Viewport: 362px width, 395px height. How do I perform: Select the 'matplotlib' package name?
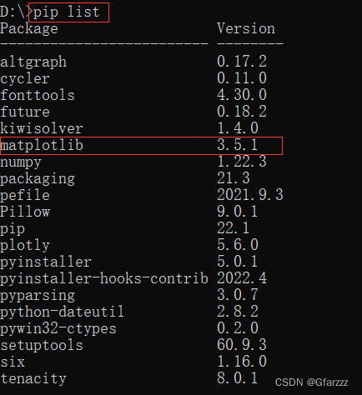point(42,145)
